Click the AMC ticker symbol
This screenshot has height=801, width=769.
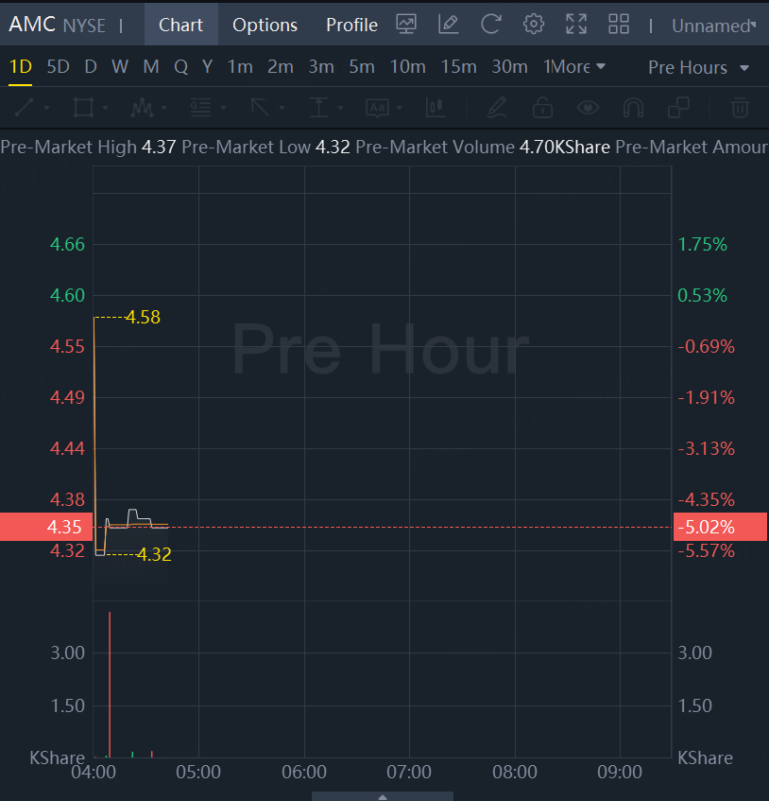point(32,25)
